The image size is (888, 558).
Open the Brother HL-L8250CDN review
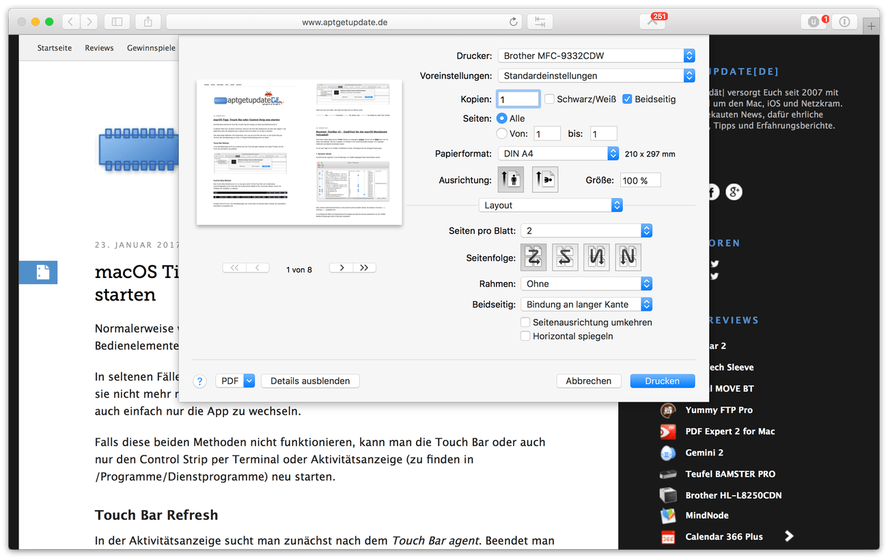[734, 494]
